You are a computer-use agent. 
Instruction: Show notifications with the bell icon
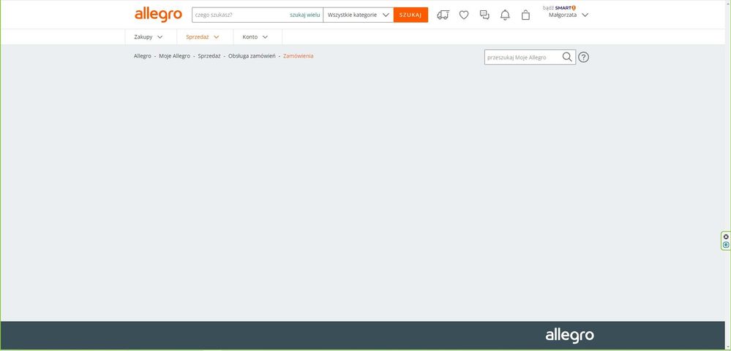click(505, 15)
